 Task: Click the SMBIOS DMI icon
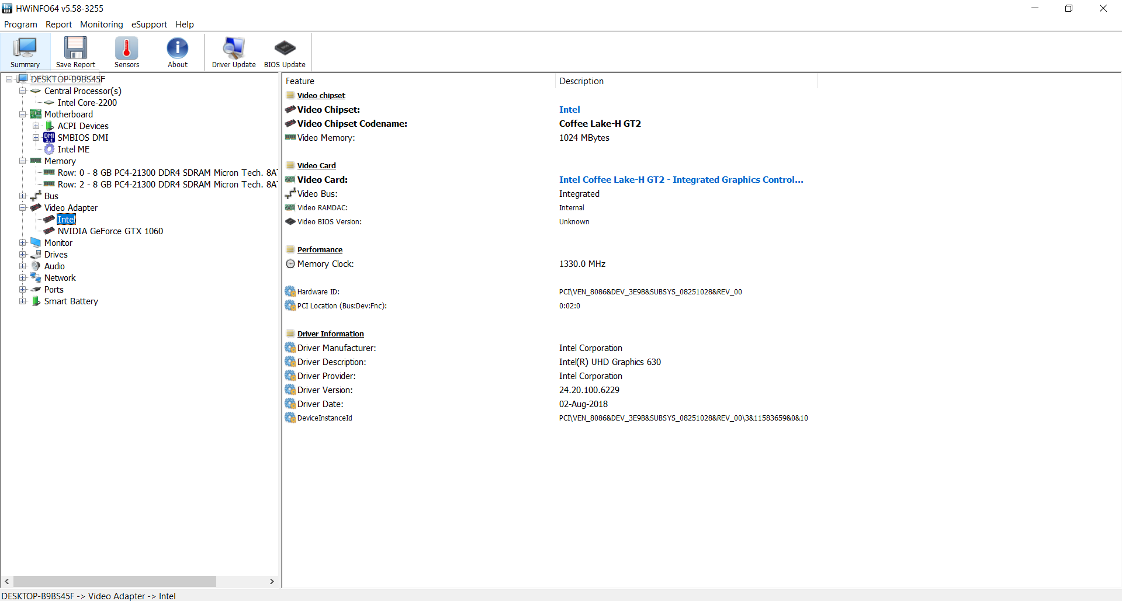[x=49, y=137]
